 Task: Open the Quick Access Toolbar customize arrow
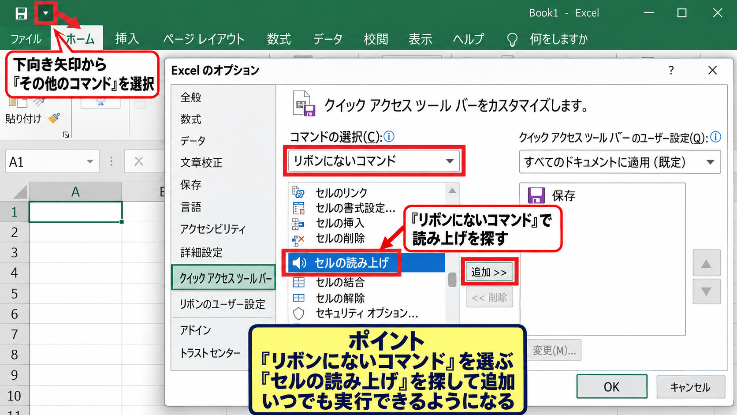45,13
